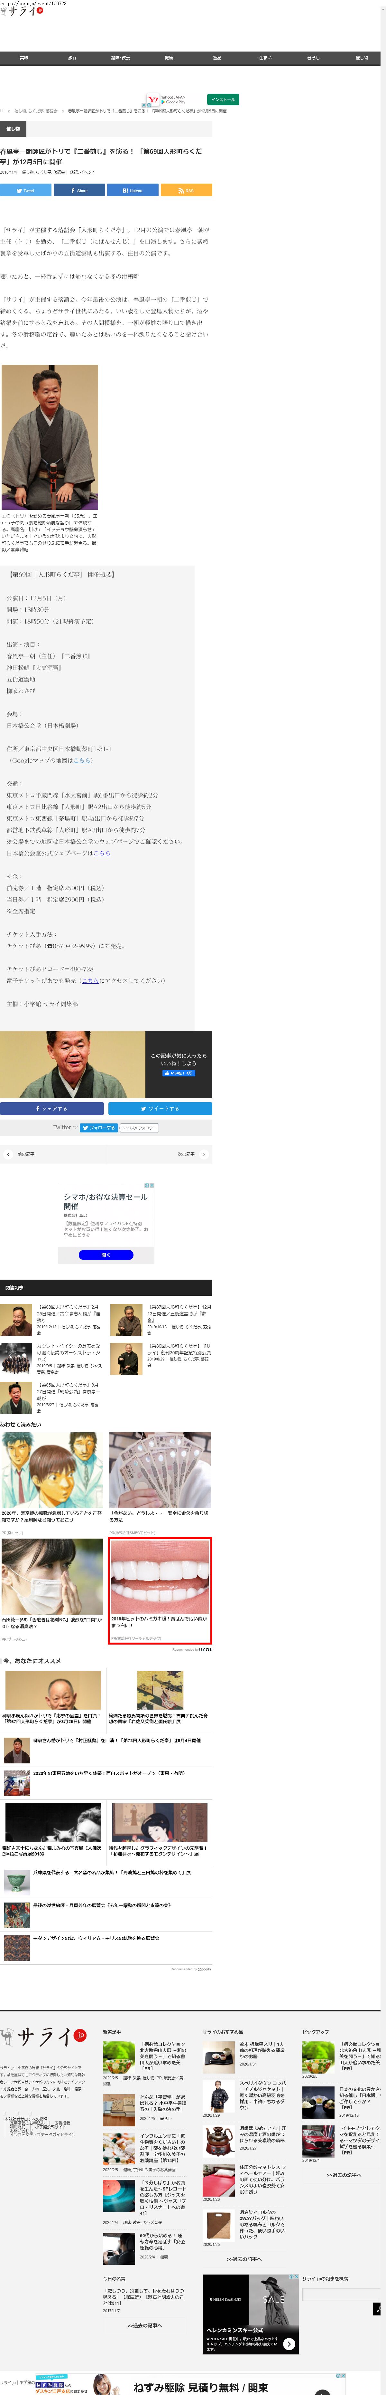This screenshot has width=386, height=2395.
Task: Click the arrow on the Helen Kaminski SALE ad
Action: [x=289, y=2344]
